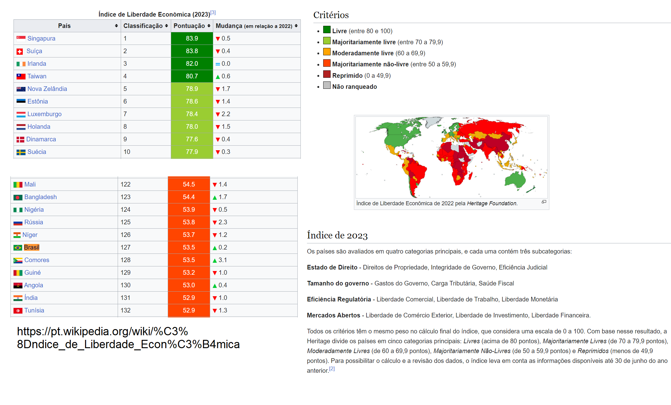Click the dark green Livre swatch
This screenshot has height=405, width=671.
click(327, 30)
